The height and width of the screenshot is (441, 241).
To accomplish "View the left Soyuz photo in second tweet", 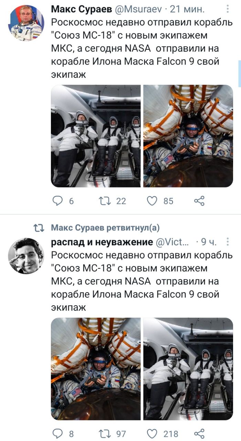I will (x=96, y=369).
